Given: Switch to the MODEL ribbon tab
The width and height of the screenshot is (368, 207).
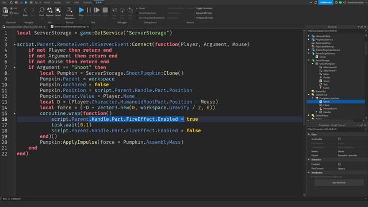Looking at the screenshot, I should pyautogui.click(x=57, y=2).
